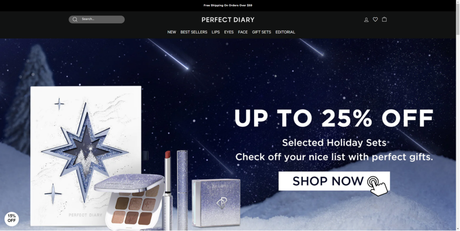Click the eyeshadow palette product image
Viewport: 460px width, 231px height.
129,202
